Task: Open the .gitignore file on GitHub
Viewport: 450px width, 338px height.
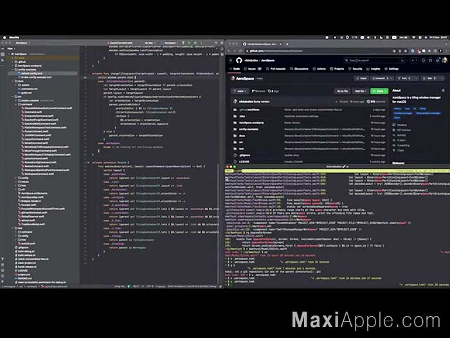Action: tap(244, 156)
